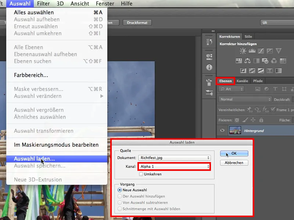
Task: Add an Exposure adjustment layer
Action: [270, 51]
